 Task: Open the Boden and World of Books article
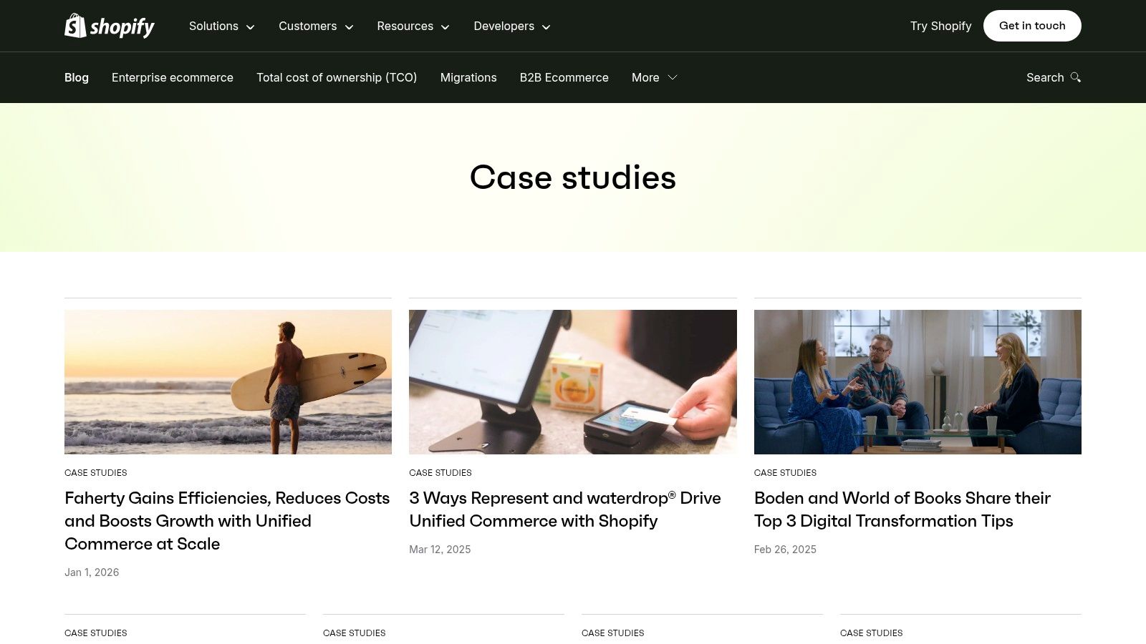902,509
